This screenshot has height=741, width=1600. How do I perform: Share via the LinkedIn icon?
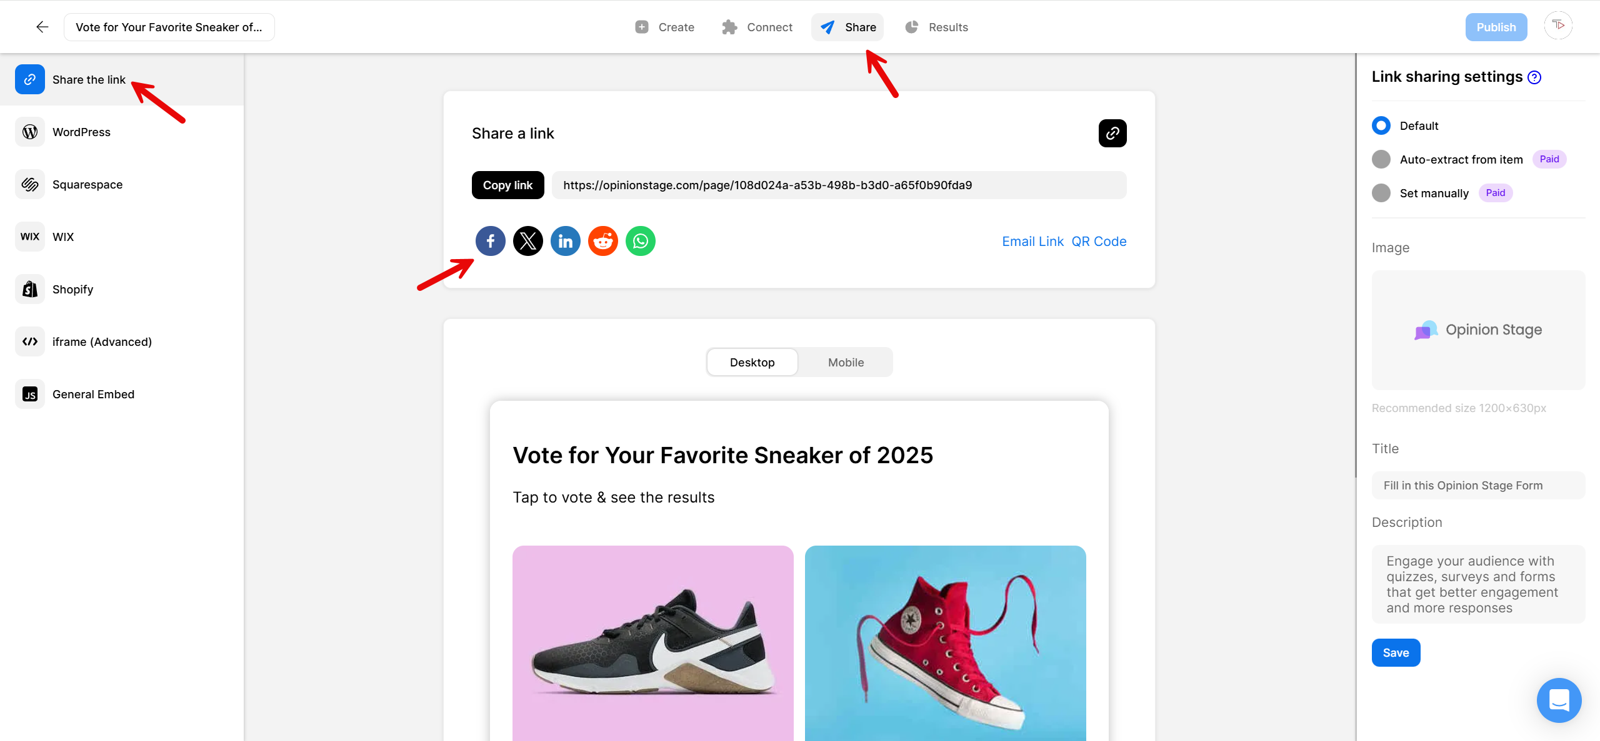pyautogui.click(x=566, y=241)
